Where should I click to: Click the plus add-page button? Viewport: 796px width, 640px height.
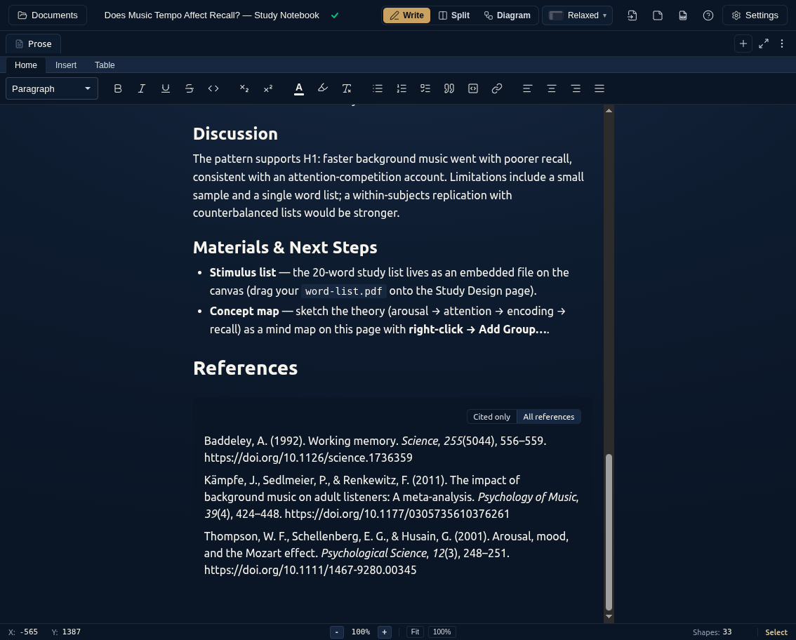(x=743, y=44)
